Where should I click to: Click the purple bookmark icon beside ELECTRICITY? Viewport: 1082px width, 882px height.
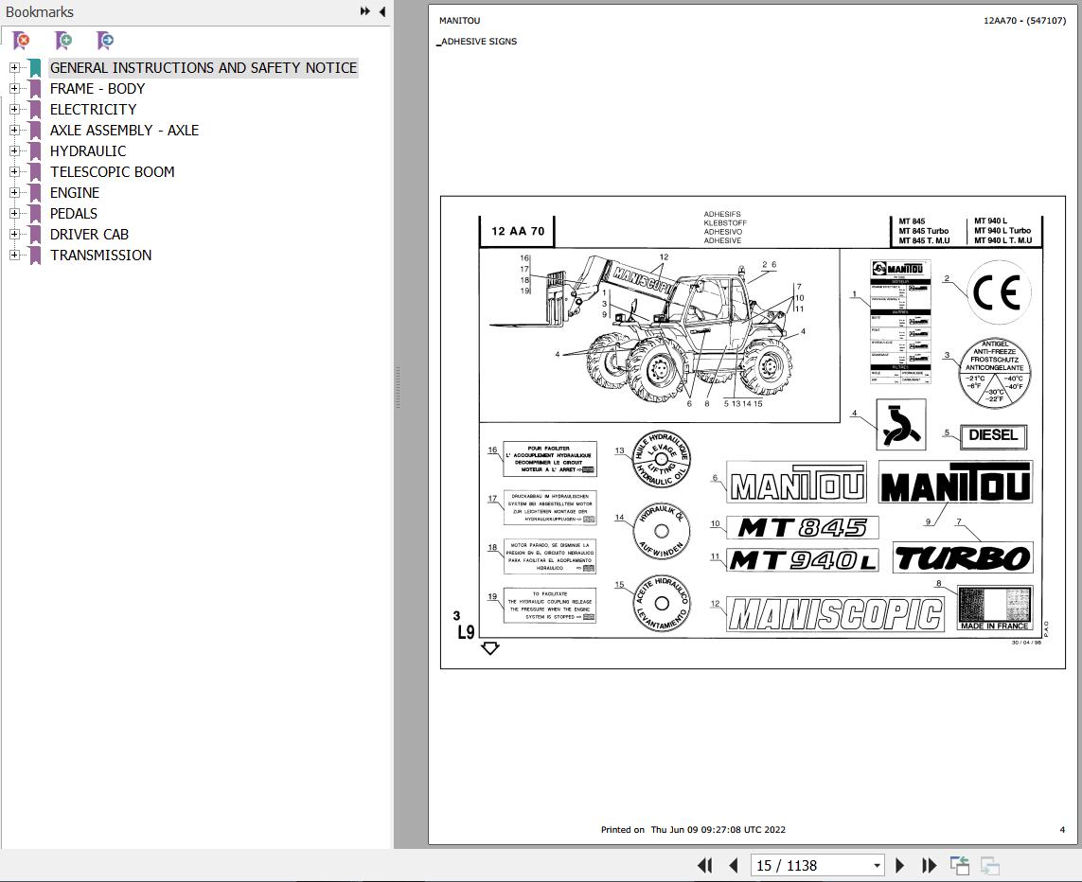34,109
